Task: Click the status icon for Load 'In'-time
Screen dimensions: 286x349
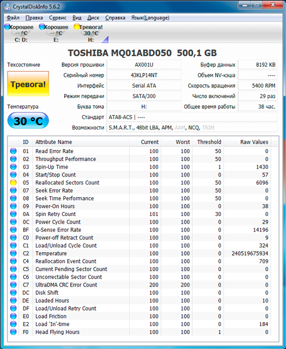Action: point(13,324)
